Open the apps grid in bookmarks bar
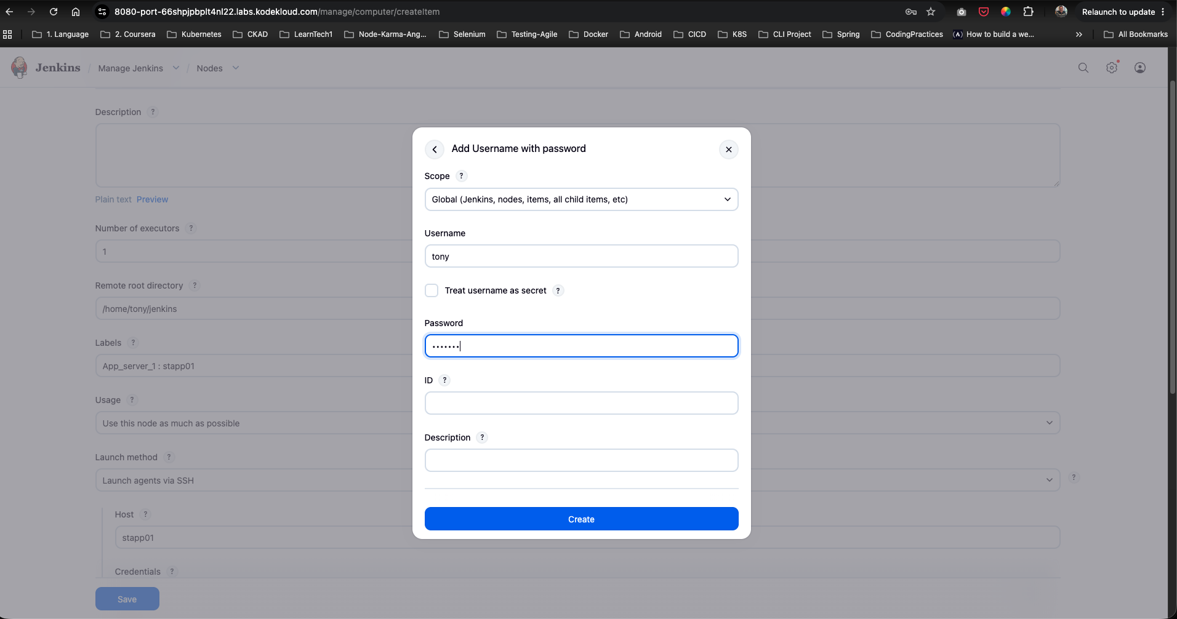 pos(7,34)
